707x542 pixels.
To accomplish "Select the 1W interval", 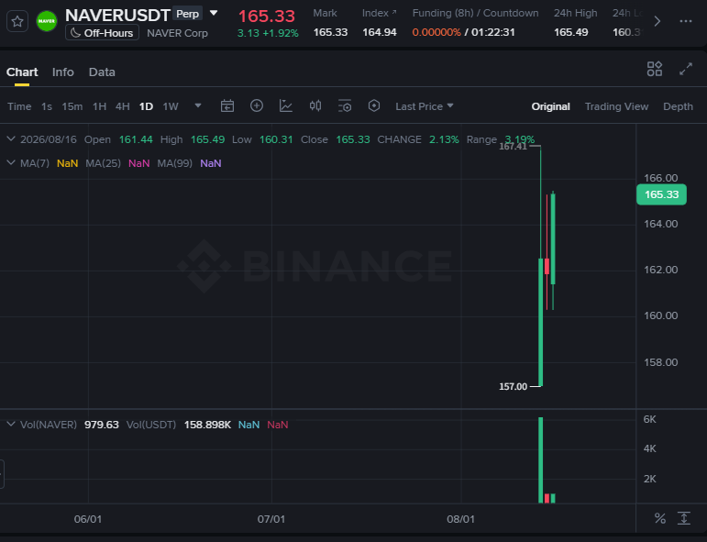I will pos(171,106).
